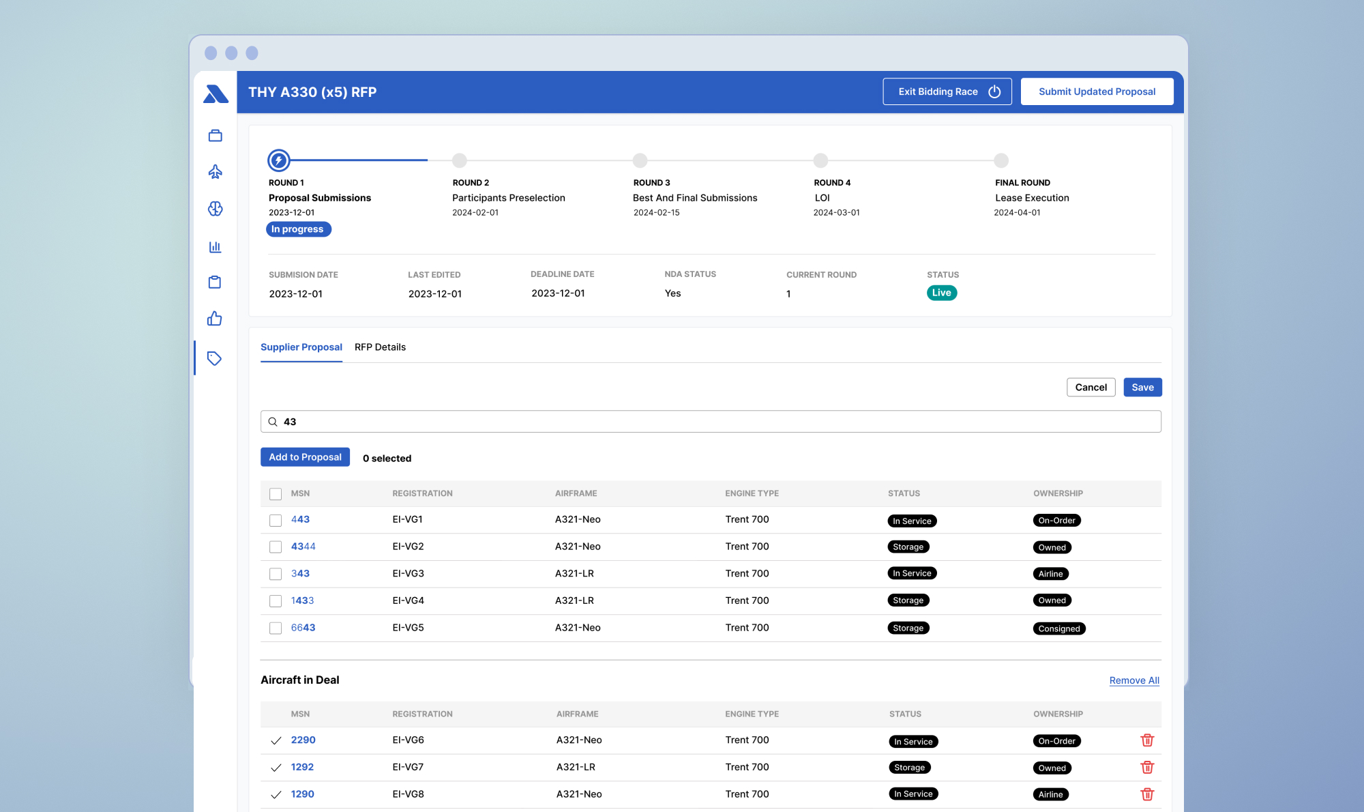Click the Add to Proposal button

(305, 457)
